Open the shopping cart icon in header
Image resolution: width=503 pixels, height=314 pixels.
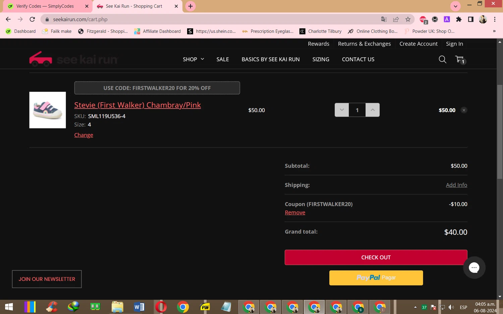coord(460,60)
